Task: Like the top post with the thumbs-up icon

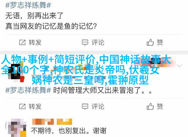Action: pyautogui.click(x=150, y=42)
